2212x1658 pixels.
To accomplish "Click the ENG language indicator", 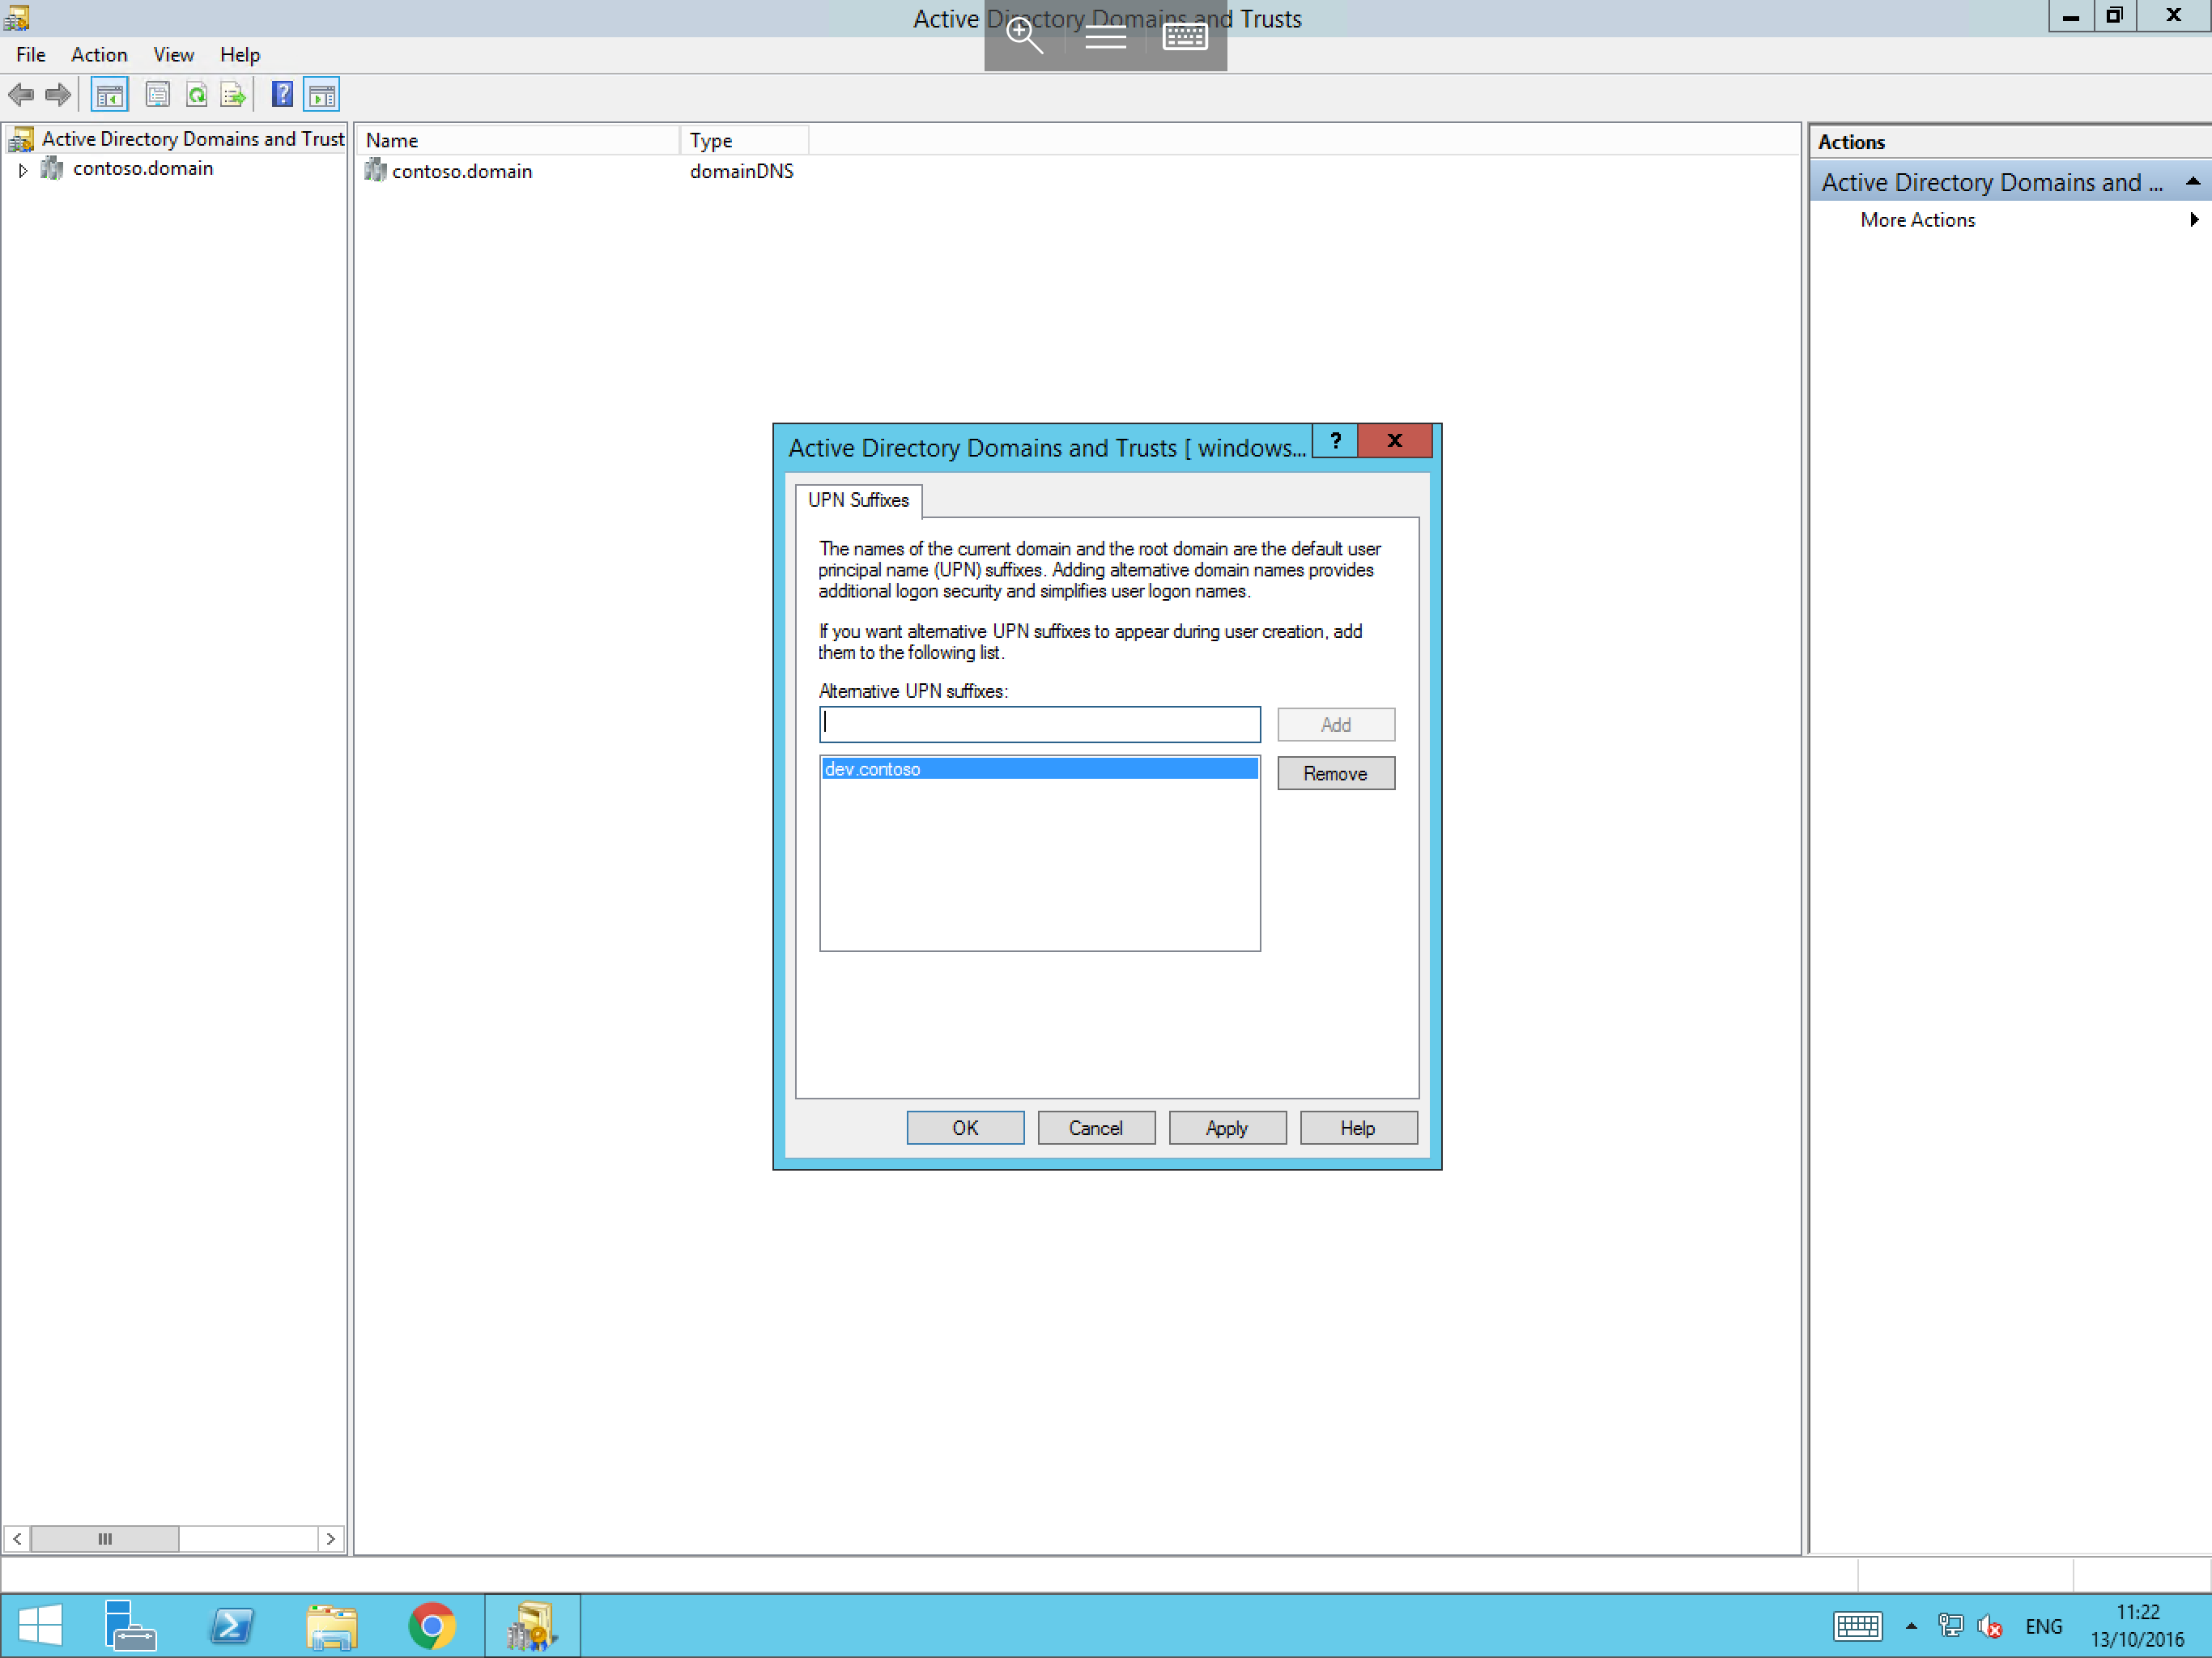I will click(x=2043, y=1626).
